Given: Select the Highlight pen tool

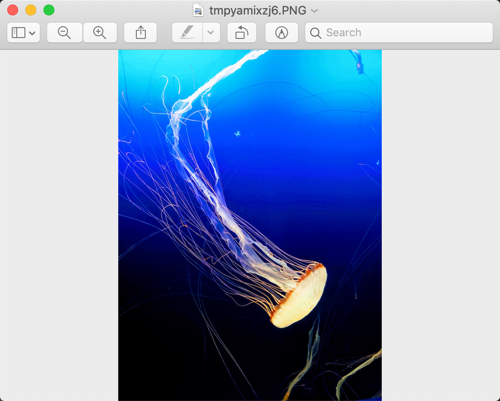Looking at the screenshot, I should 187,33.
